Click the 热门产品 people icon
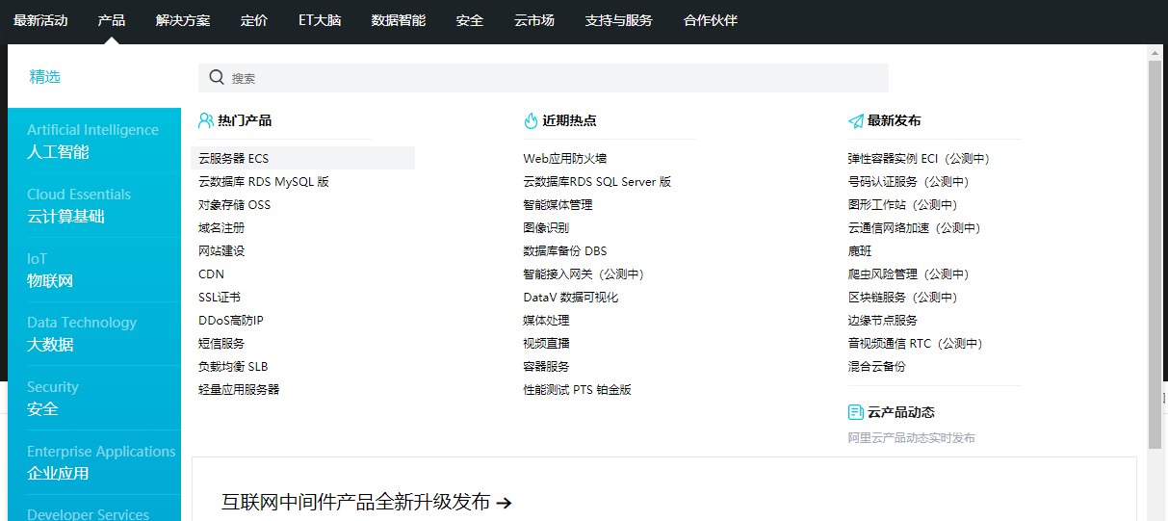 coord(206,120)
